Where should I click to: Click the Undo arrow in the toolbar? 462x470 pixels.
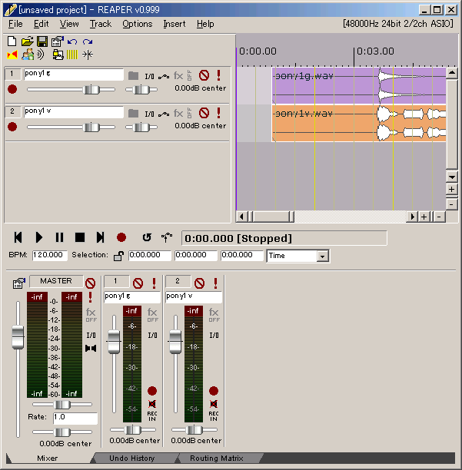72,41
